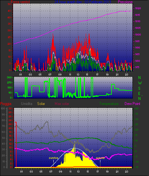Click the 'W' compass letter beside direction graph

[140, 83]
